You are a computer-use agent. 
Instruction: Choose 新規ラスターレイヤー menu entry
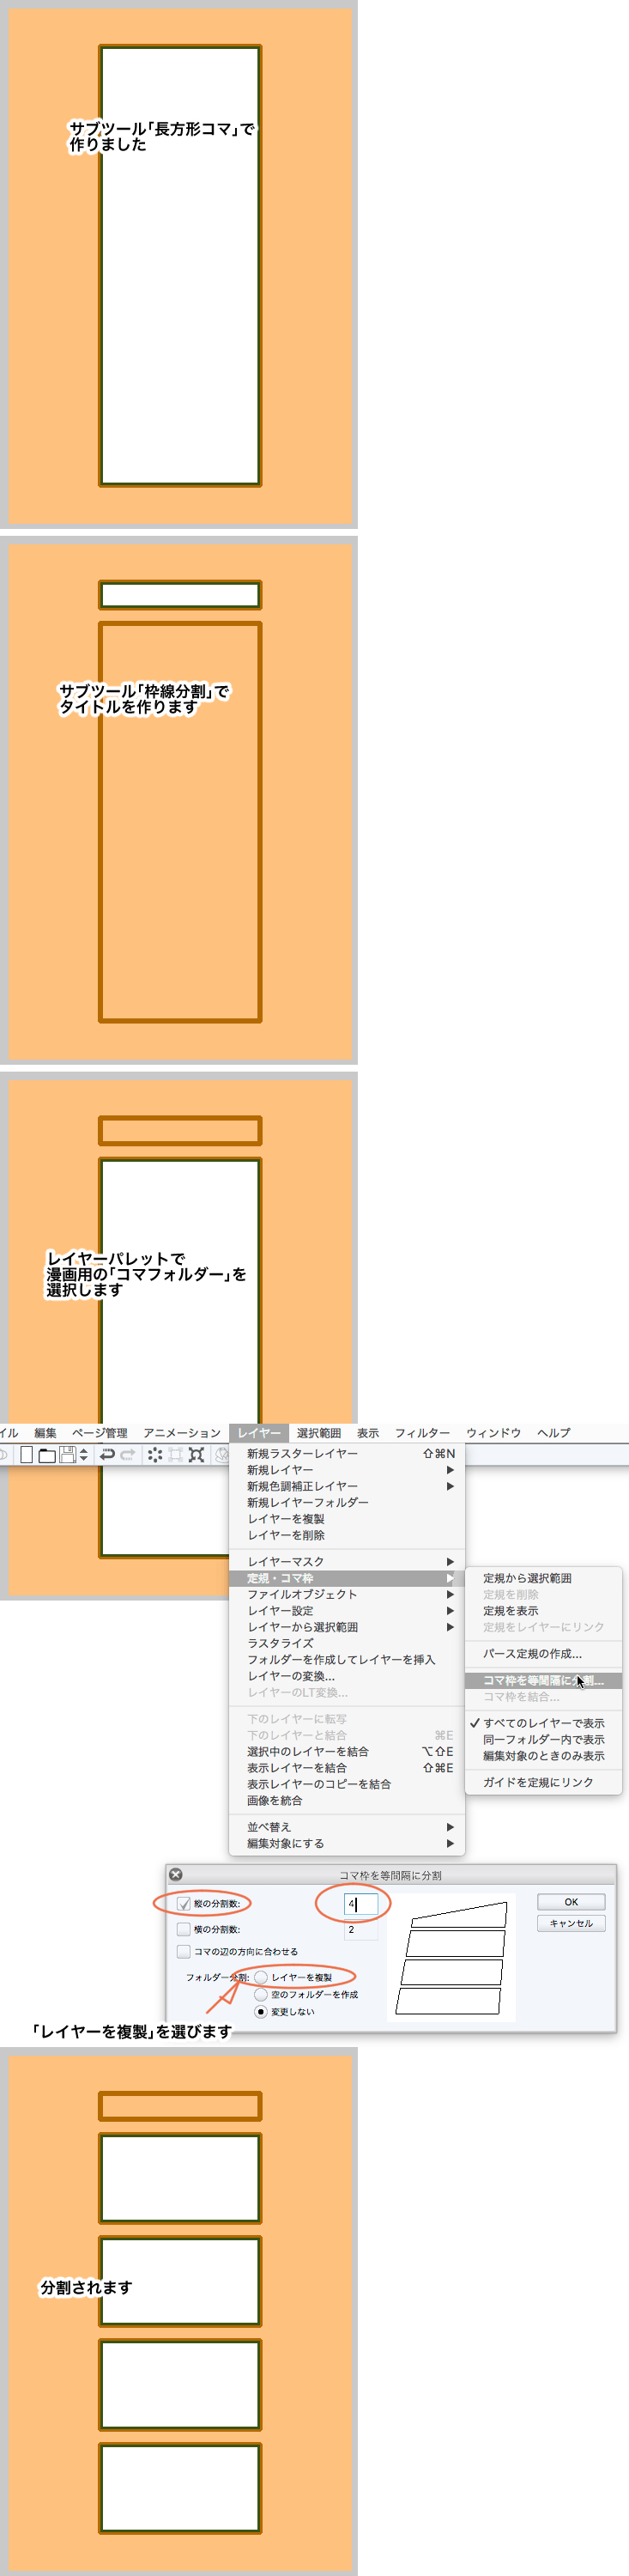pyautogui.click(x=347, y=1454)
